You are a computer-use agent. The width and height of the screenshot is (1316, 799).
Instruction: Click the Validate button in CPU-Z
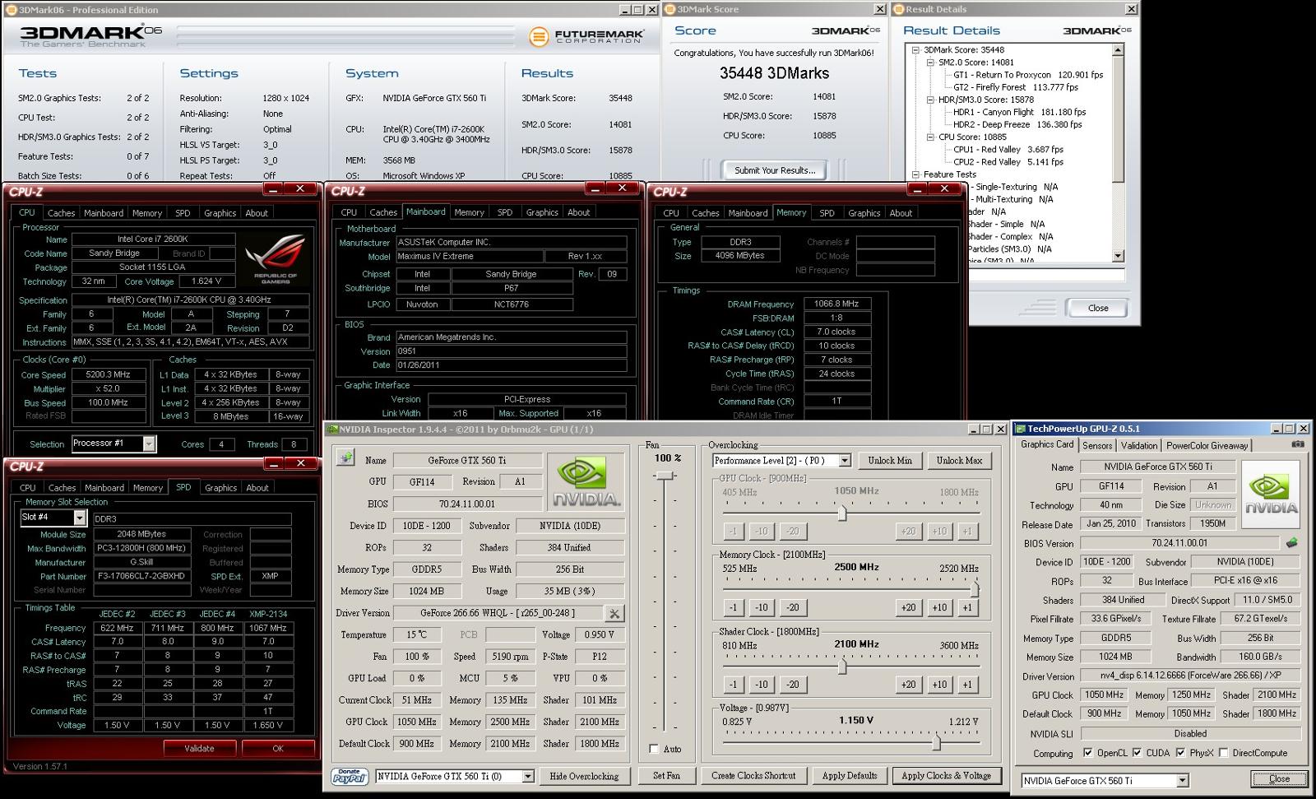point(199,748)
